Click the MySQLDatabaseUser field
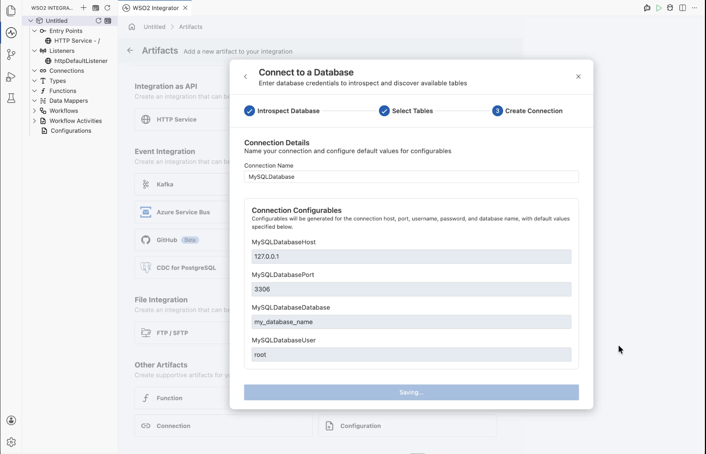This screenshot has width=706, height=454. pyautogui.click(x=411, y=354)
